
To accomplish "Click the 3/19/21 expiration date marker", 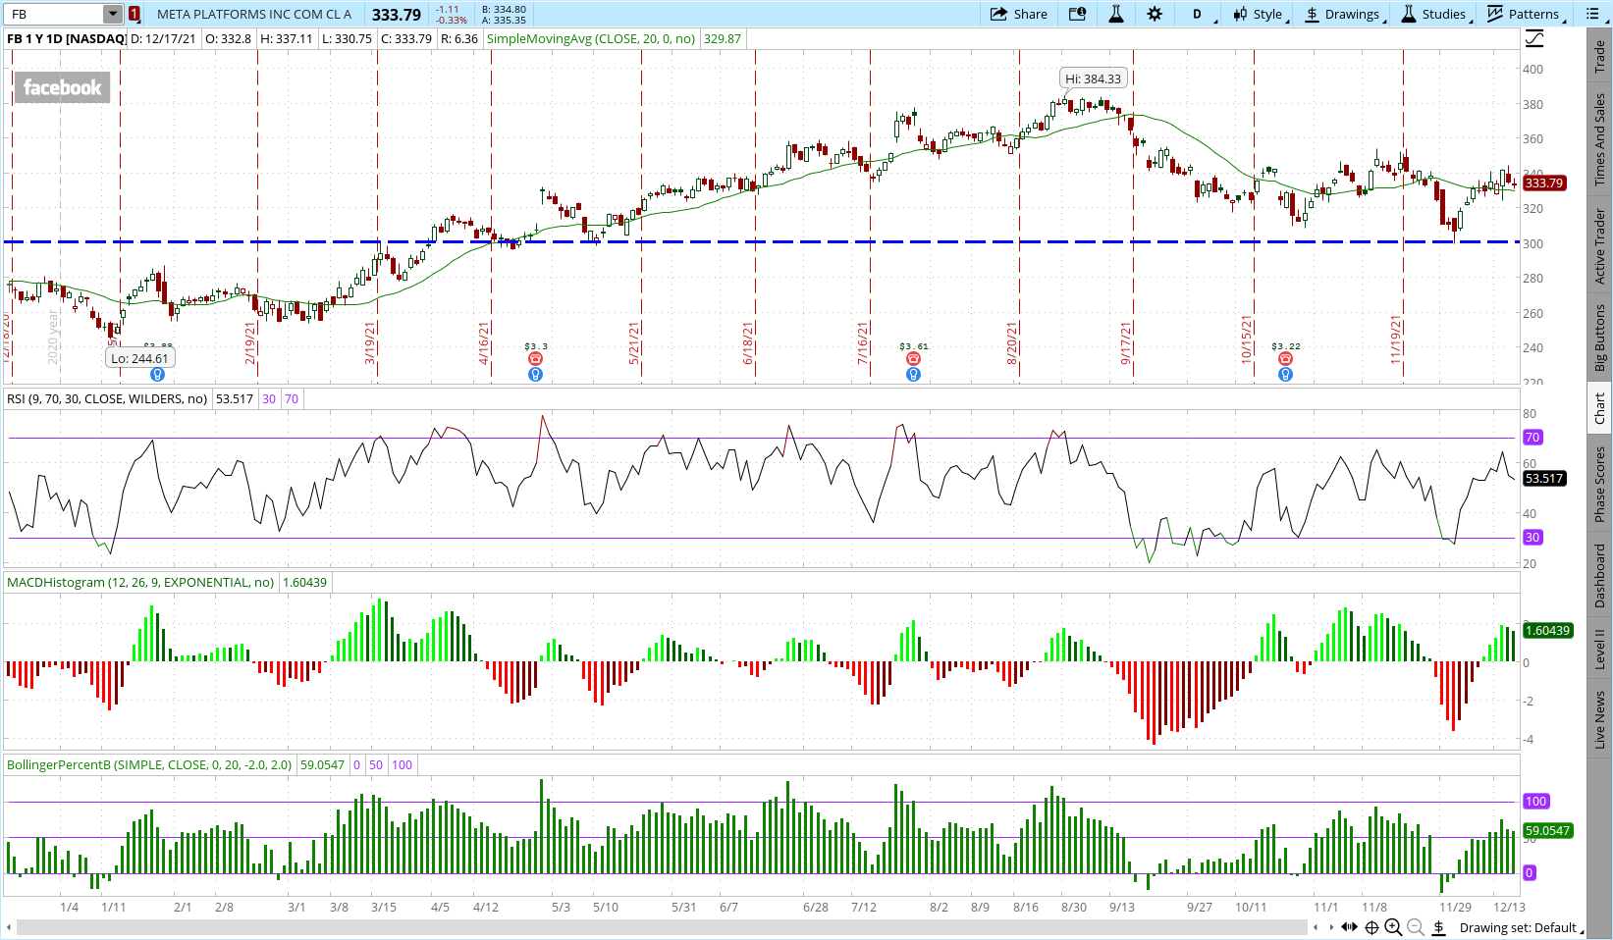I will point(370,343).
